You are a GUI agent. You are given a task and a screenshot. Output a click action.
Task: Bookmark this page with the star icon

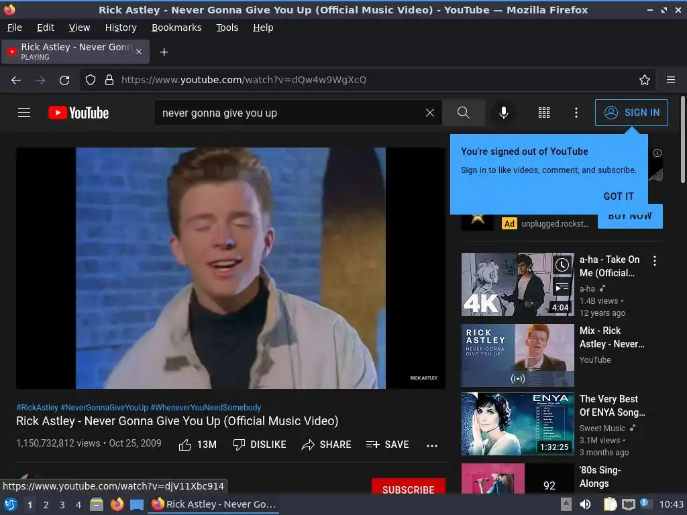pos(645,80)
